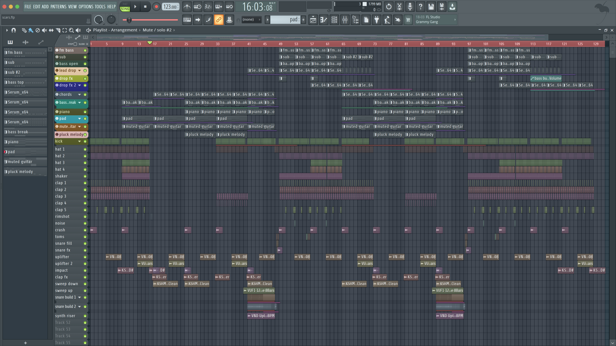The width and height of the screenshot is (616, 346).
Task: Click the save project floppy icon
Action: pyautogui.click(x=431, y=6)
